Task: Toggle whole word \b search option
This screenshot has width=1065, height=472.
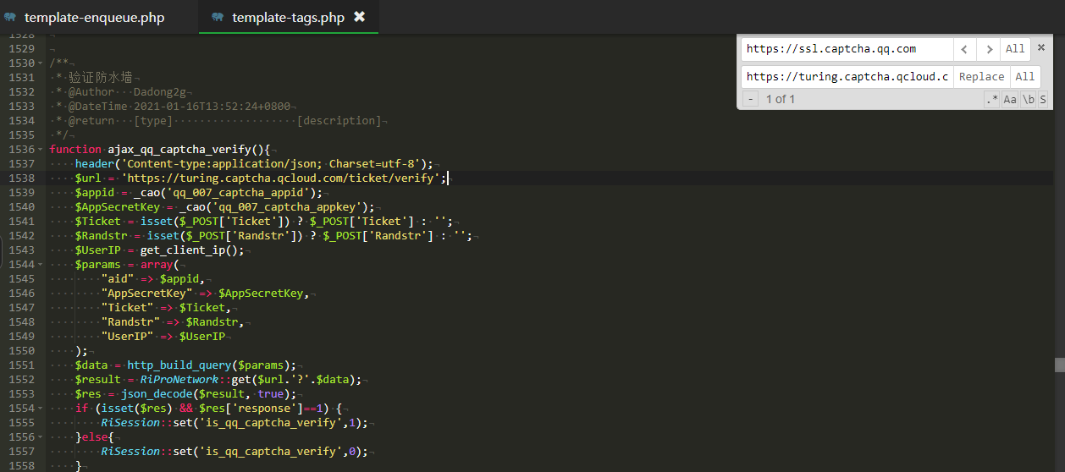Action: click(x=1028, y=100)
